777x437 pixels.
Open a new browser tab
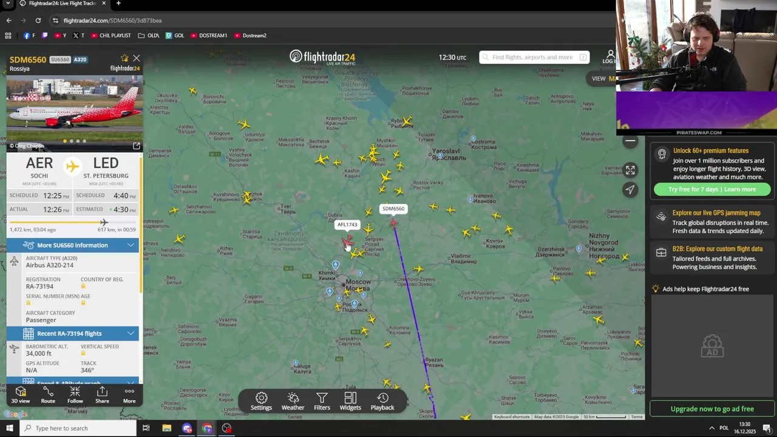(118, 4)
